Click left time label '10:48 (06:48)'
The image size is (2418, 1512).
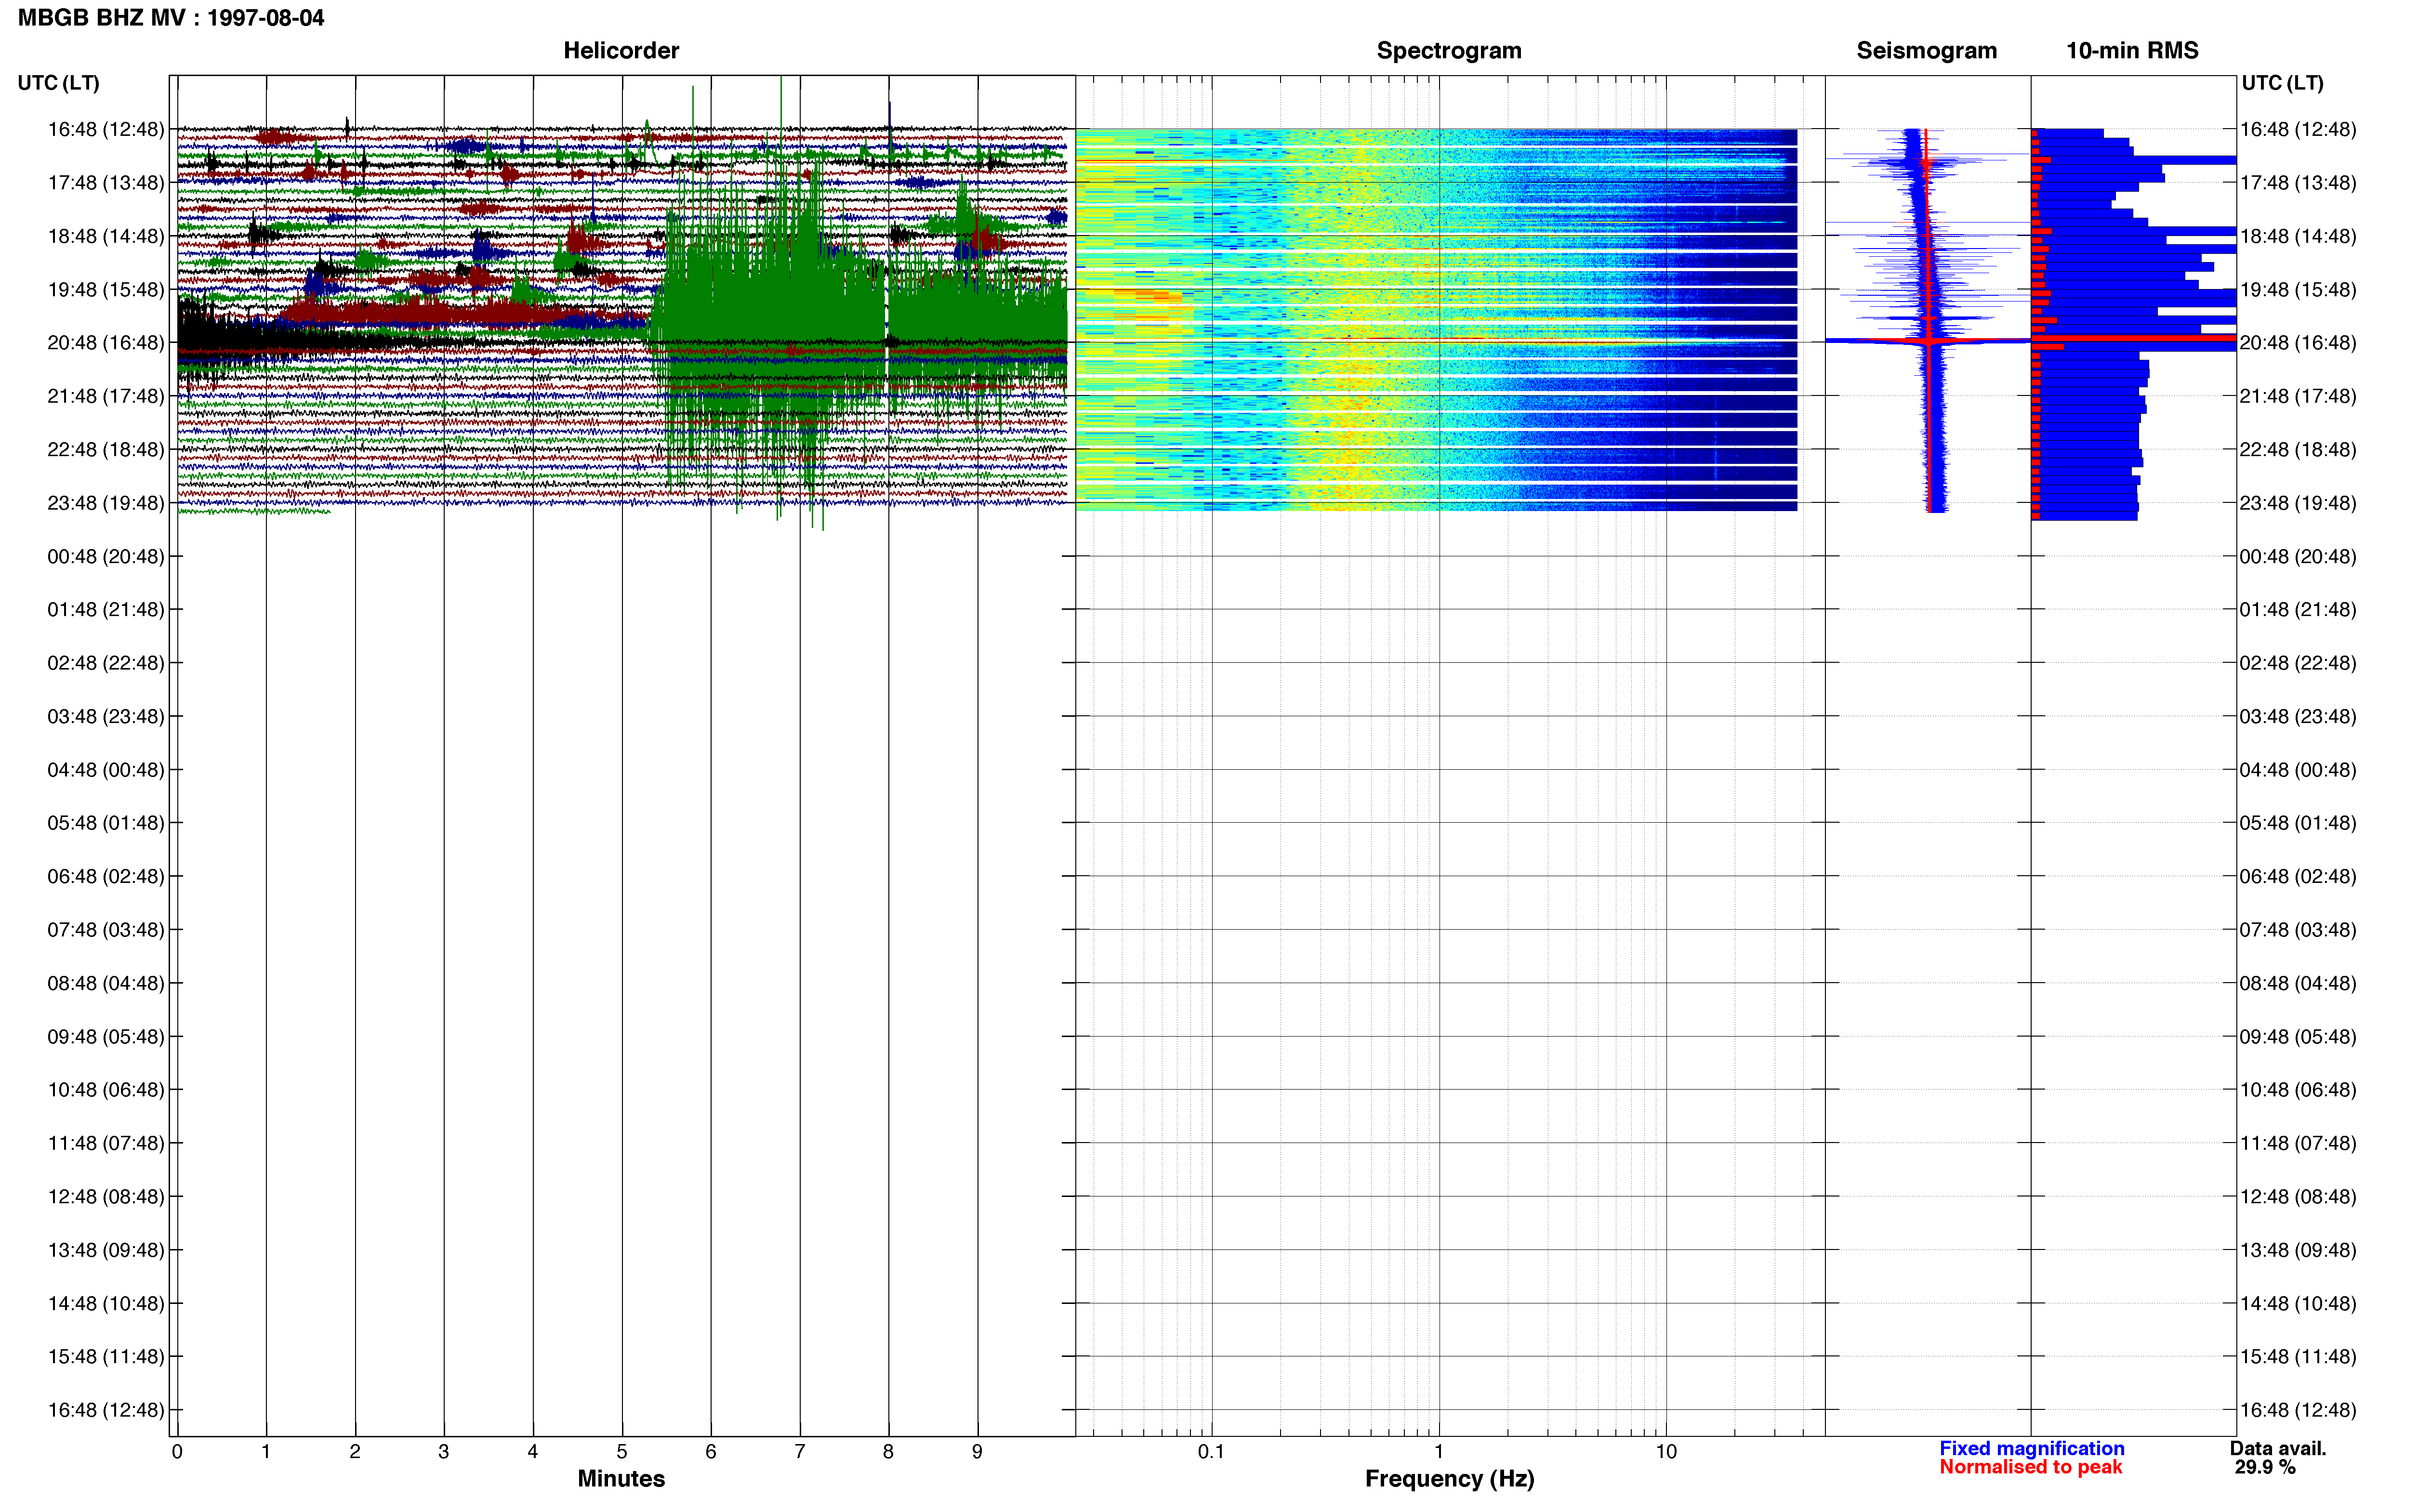(x=106, y=1090)
